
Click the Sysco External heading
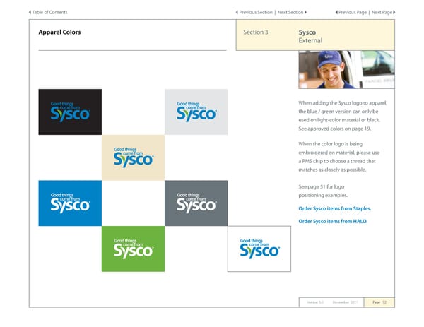tap(311, 37)
